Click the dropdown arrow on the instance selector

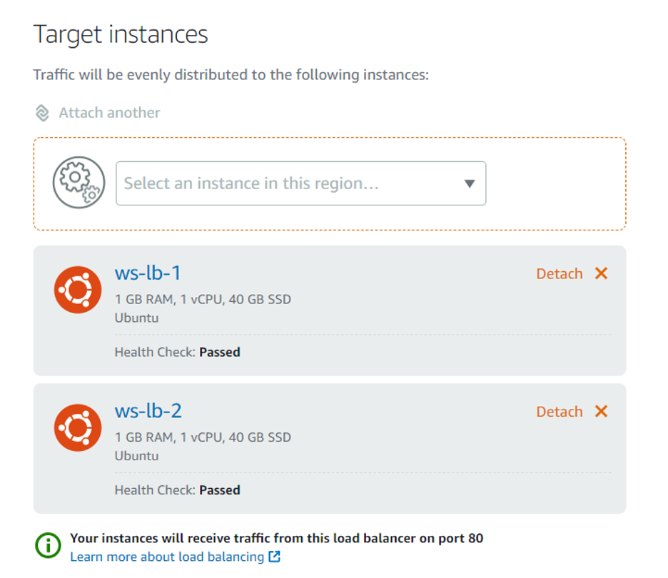469,183
